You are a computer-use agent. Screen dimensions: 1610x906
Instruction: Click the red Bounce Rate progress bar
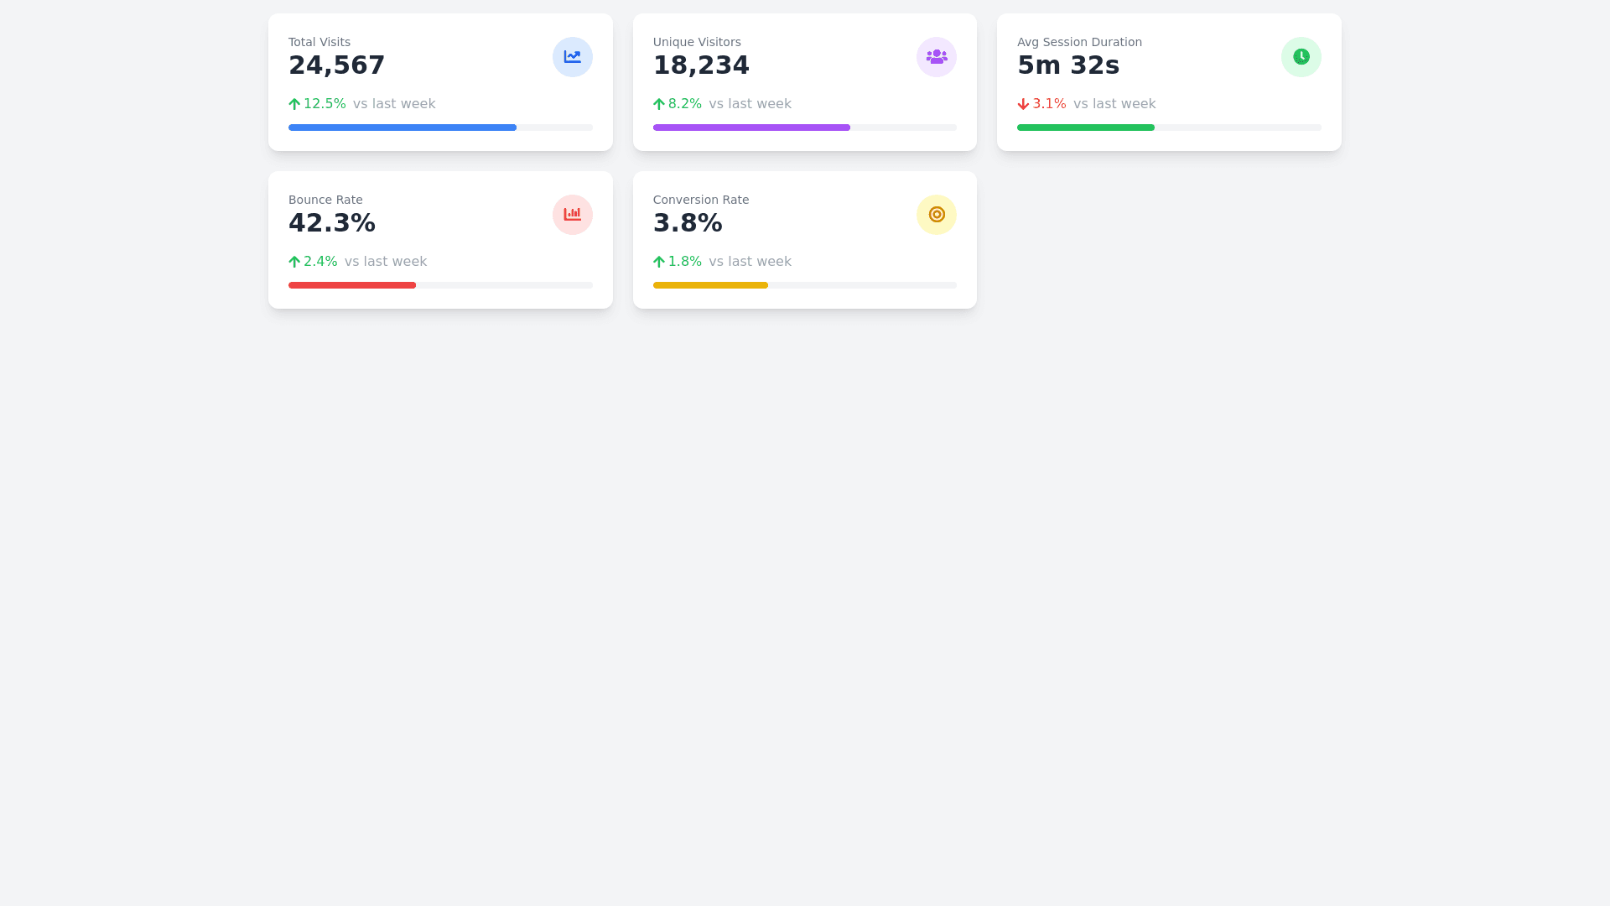point(352,285)
